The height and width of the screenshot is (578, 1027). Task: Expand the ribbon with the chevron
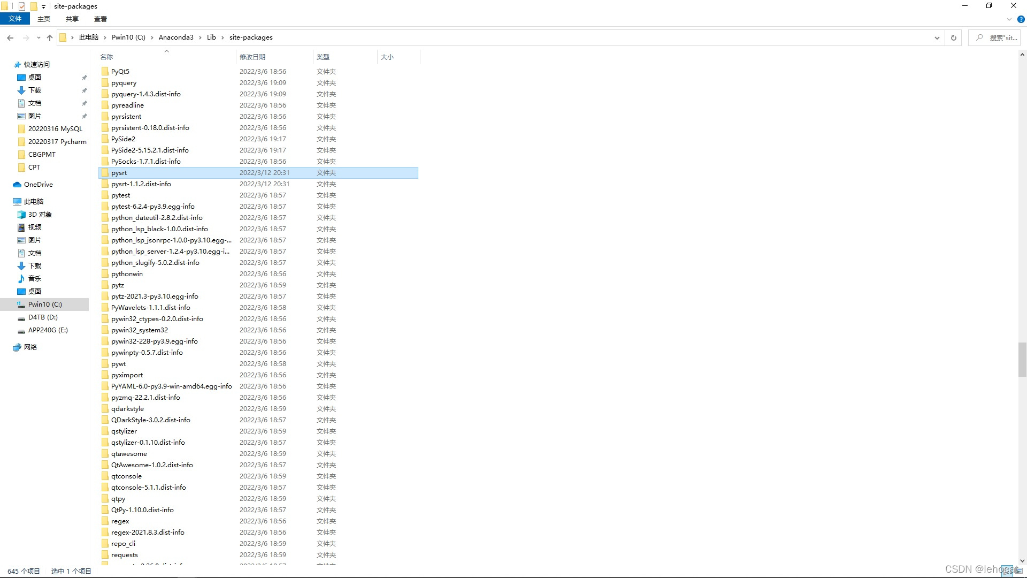(x=1009, y=19)
